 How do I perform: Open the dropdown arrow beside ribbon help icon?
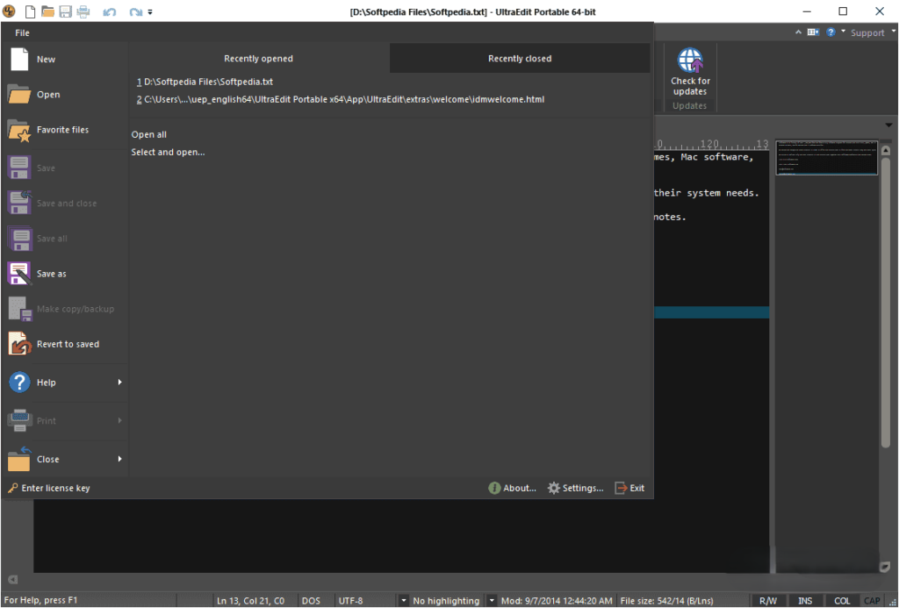pyautogui.click(x=844, y=32)
